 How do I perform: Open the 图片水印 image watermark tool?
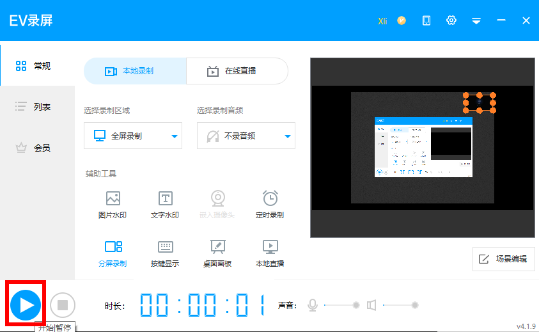[113, 205]
